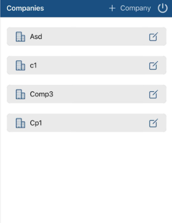Click the power logout icon

click(x=162, y=8)
